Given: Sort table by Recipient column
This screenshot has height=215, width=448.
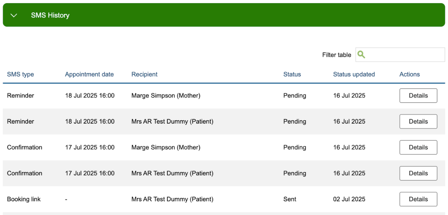Looking at the screenshot, I should [144, 74].
